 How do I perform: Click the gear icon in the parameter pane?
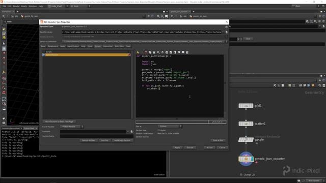click(307, 21)
